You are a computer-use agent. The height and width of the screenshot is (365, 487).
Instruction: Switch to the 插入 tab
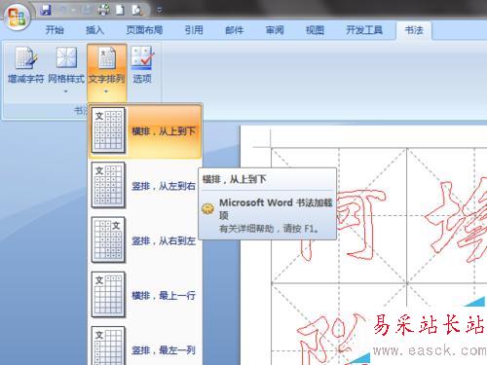tap(94, 30)
